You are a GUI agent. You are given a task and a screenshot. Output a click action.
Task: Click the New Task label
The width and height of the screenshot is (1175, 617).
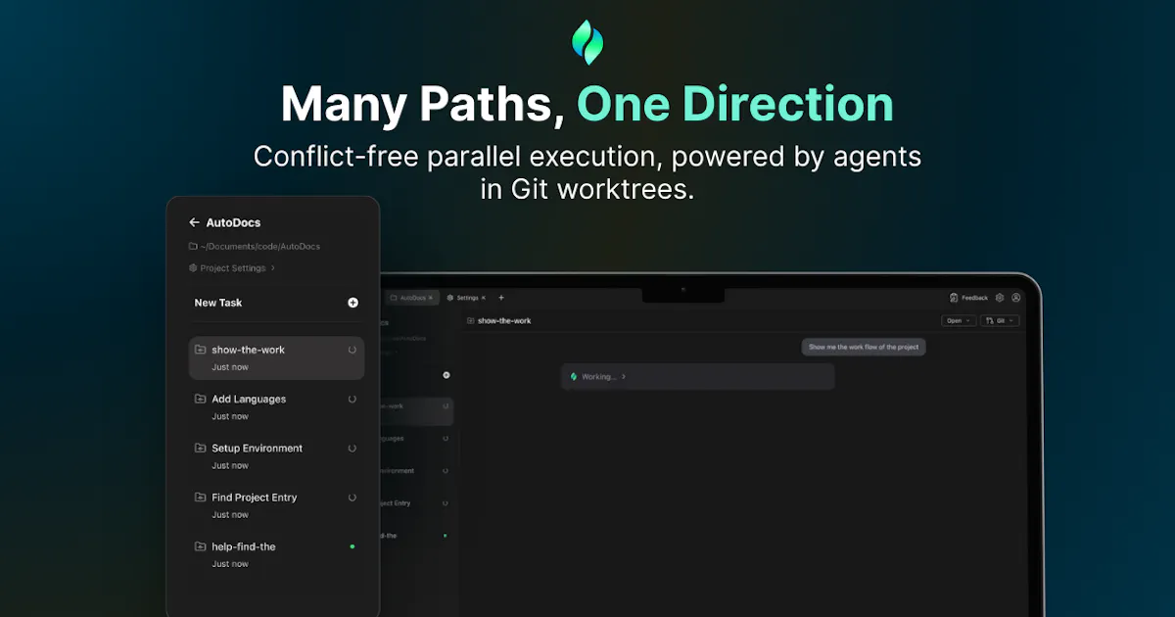coord(218,303)
